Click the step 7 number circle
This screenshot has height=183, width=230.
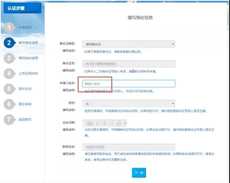(x=9, y=119)
